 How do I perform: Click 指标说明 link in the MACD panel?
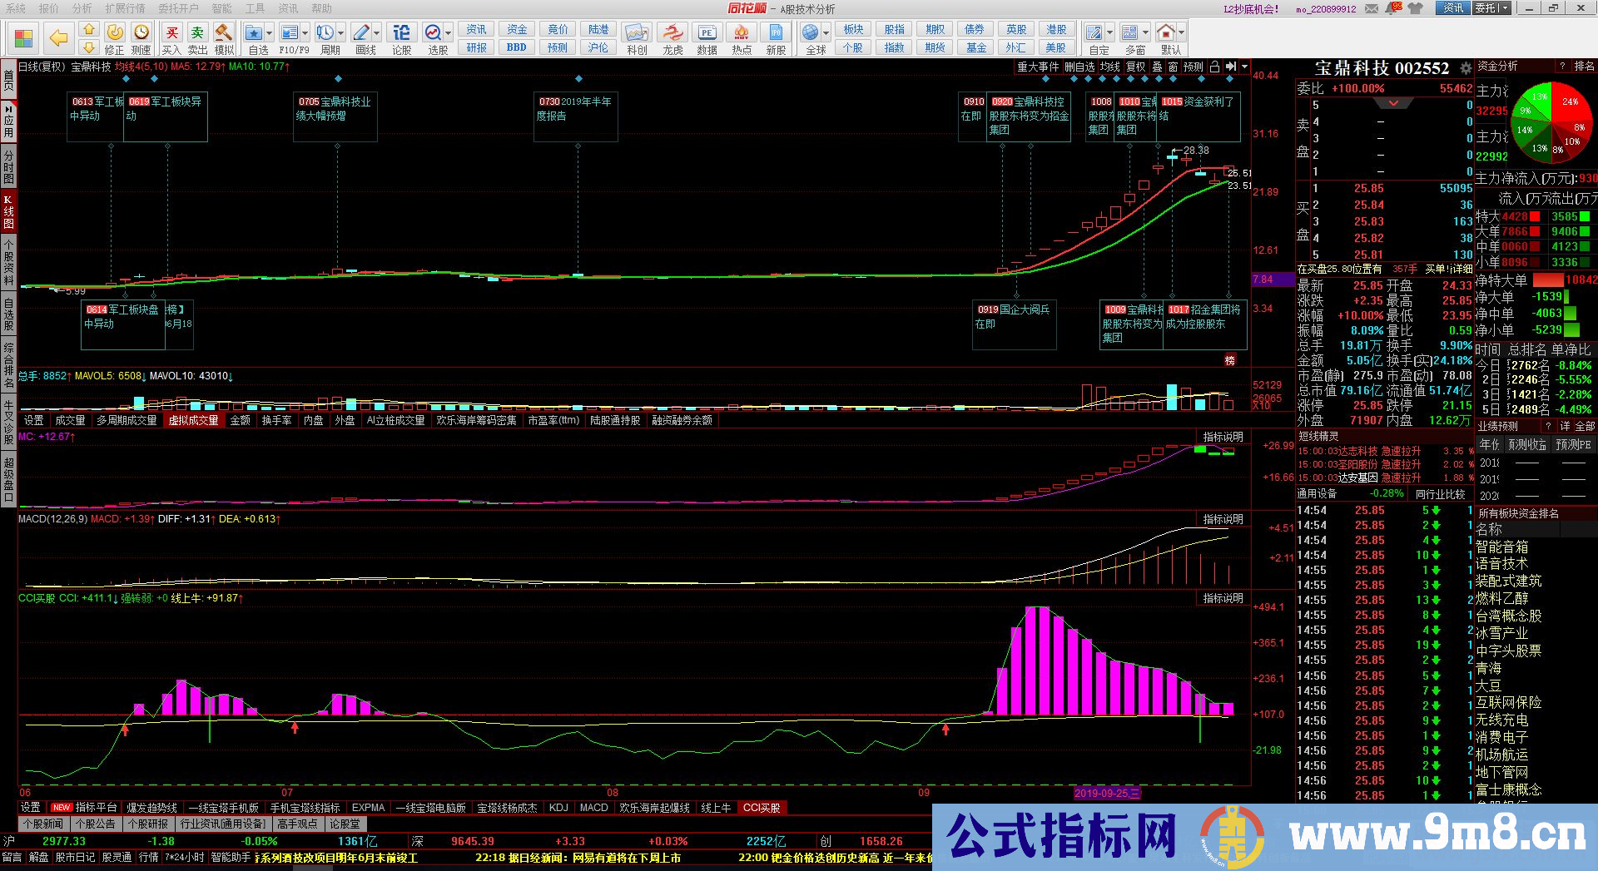pos(1221,518)
